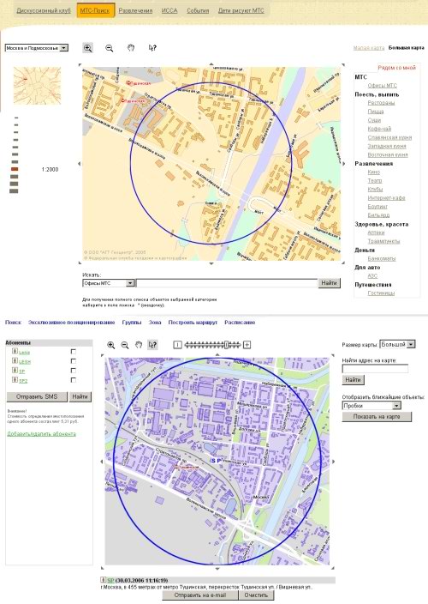Click the Очистить button
Screen dimensions: 428x604
click(256, 595)
